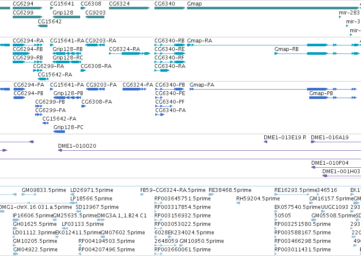361x256 pixels.
Task: Click the CG6340-PF protein
Action: click(164, 106)
